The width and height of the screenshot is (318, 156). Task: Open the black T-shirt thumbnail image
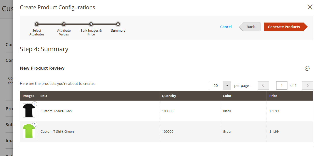(29, 111)
